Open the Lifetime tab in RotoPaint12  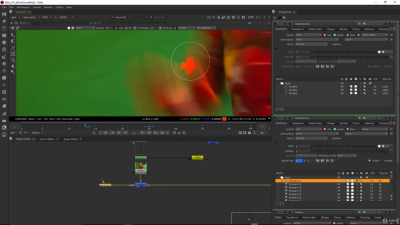(x=369, y=124)
